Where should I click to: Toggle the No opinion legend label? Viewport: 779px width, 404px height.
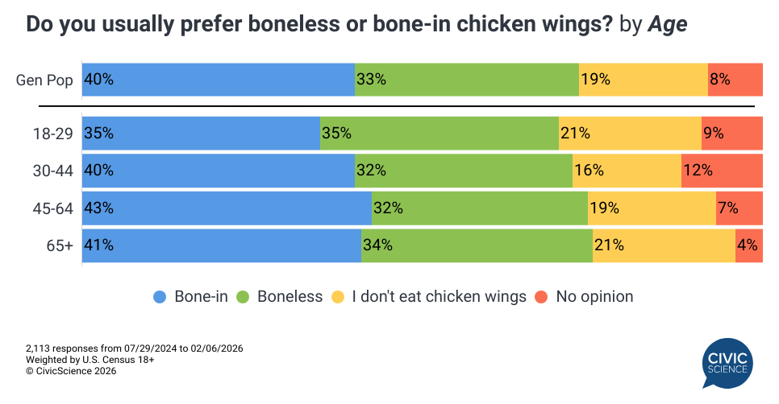click(594, 297)
